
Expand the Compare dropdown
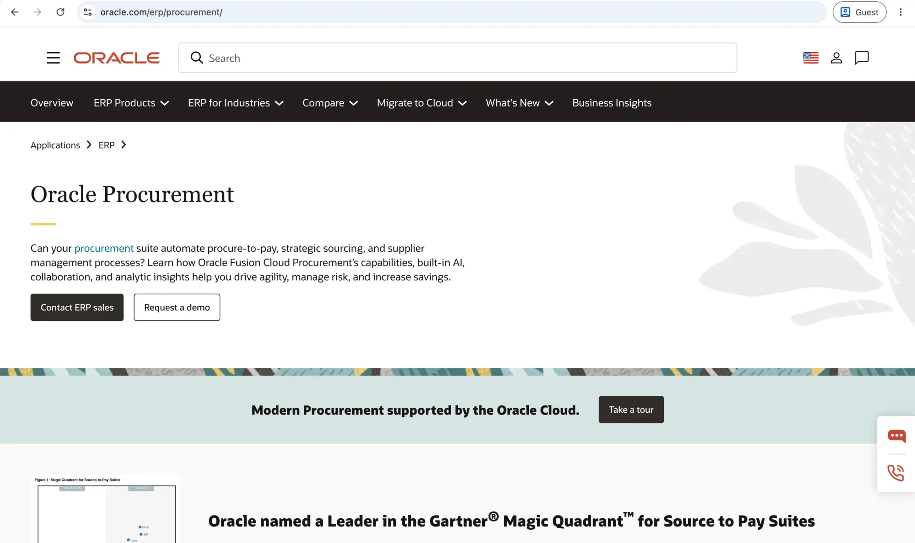(x=330, y=103)
